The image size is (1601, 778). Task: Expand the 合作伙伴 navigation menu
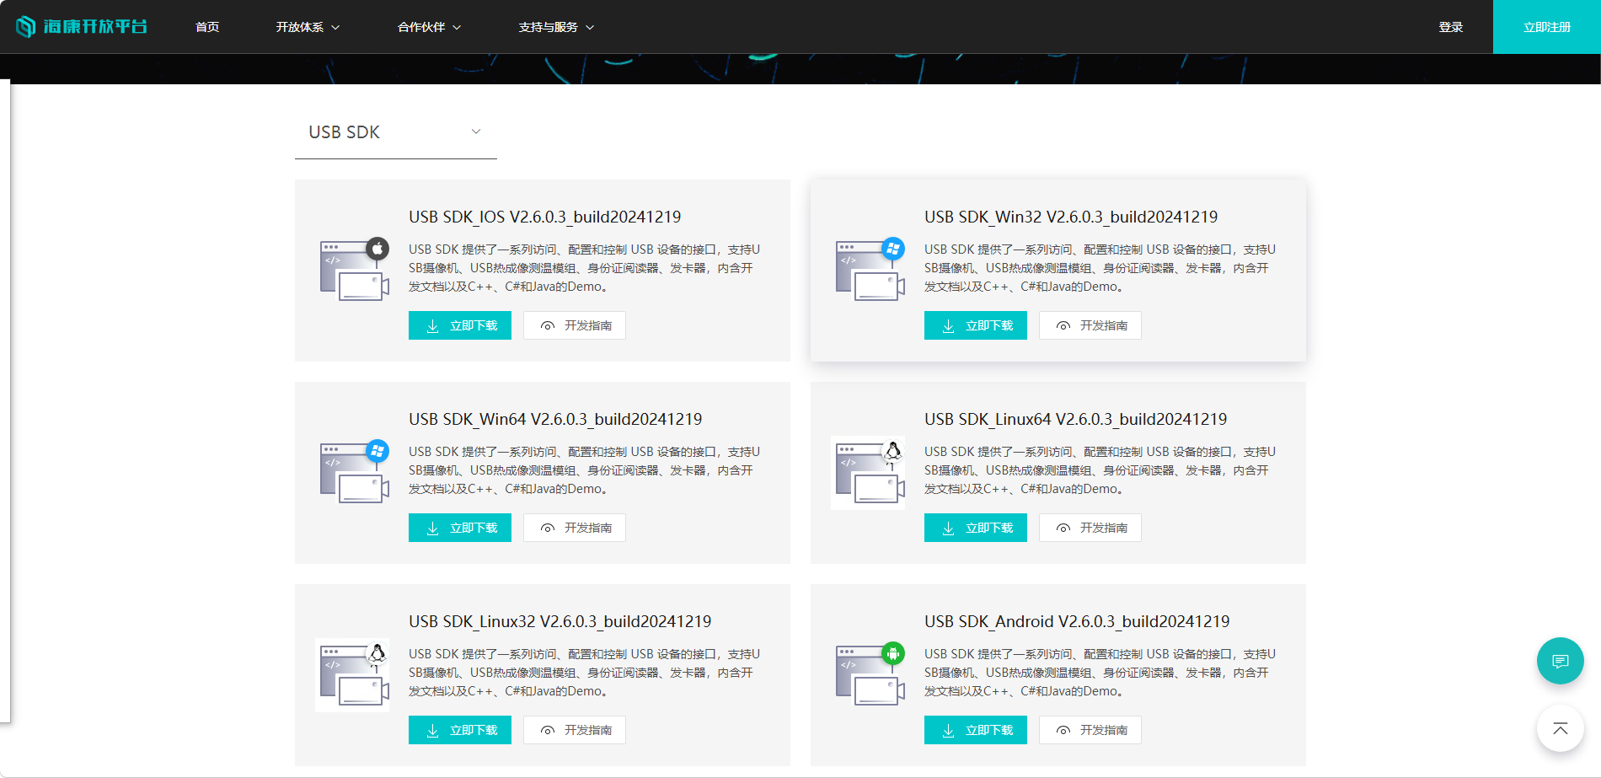429,27
